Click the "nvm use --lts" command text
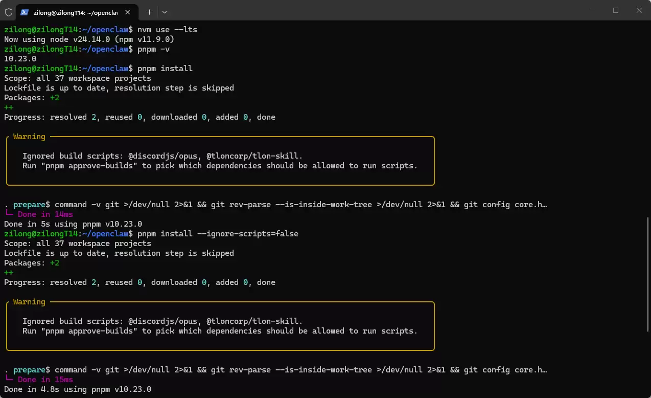This screenshot has height=398, width=651. coord(167,30)
